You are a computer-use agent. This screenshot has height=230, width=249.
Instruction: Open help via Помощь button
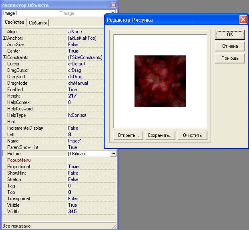coord(230,58)
